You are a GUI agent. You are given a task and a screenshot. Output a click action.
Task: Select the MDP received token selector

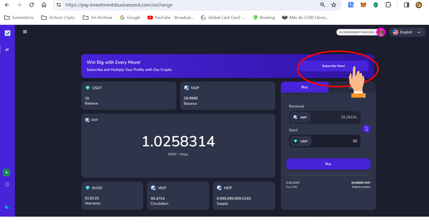[x=300, y=117]
